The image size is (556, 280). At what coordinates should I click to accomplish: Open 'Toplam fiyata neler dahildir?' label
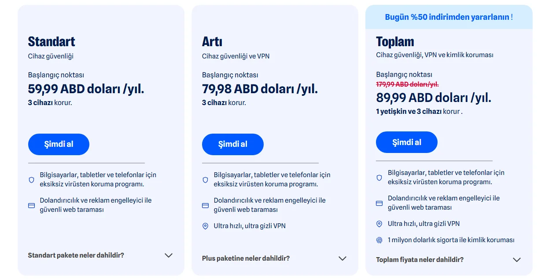(x=420, y=260)
